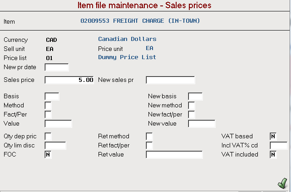Select the Ret fact/per box
Viewport: 291px width, 192px height.
[149, 146]
